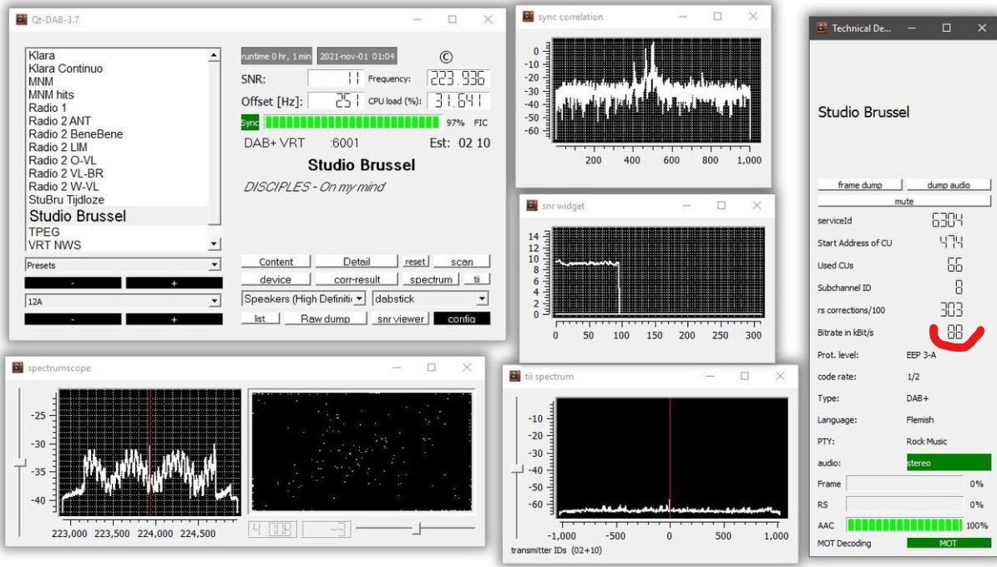This screenshot has height=567, width=997.
Task: Select Klara in the service list
Action: click(41, 55)
